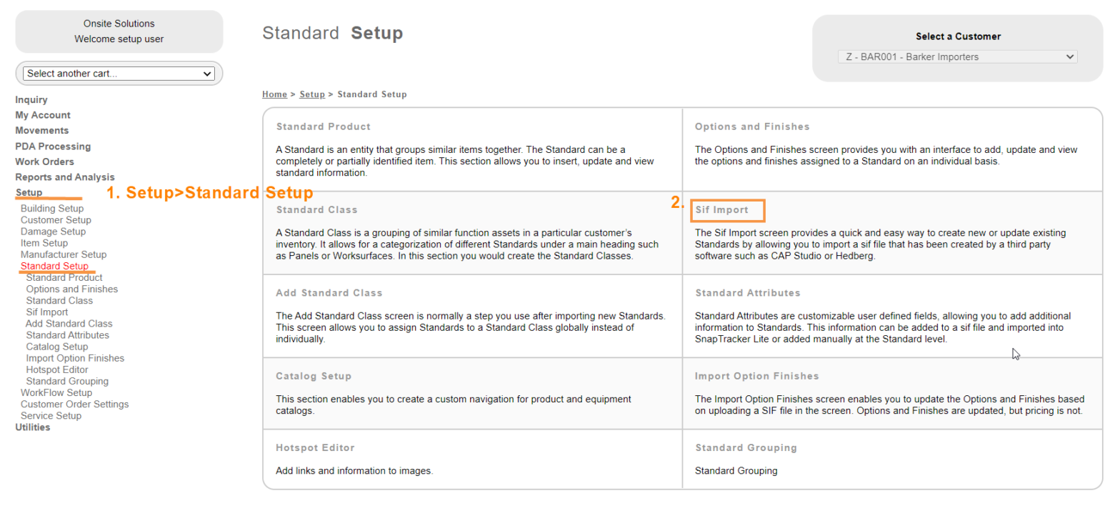The height and width of the screenshot is (506, 1120).
Task: Open the Inquiry menu
Action: tap(31, 99)
